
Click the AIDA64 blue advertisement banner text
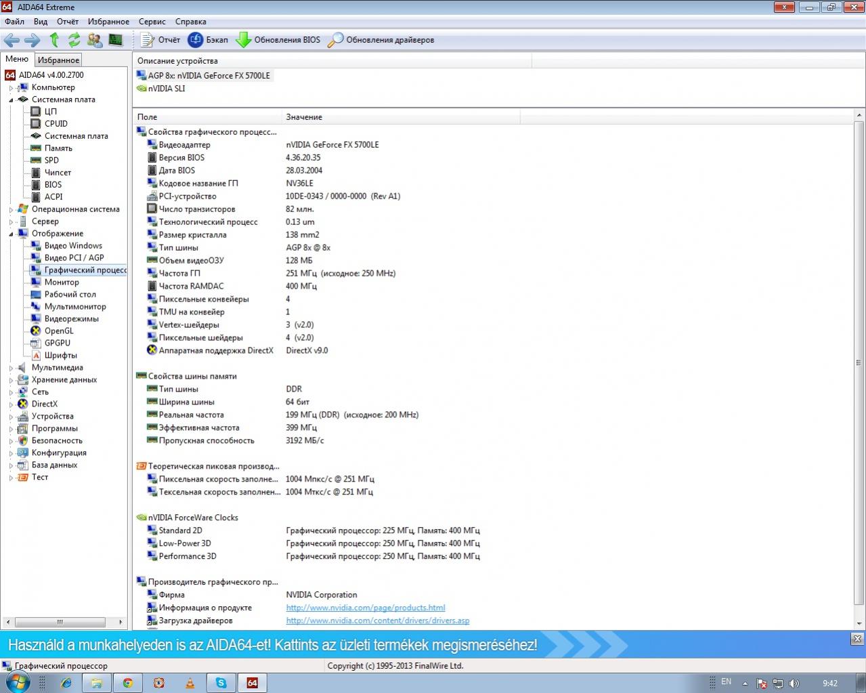pyautogui.click(x=273, y=645)
